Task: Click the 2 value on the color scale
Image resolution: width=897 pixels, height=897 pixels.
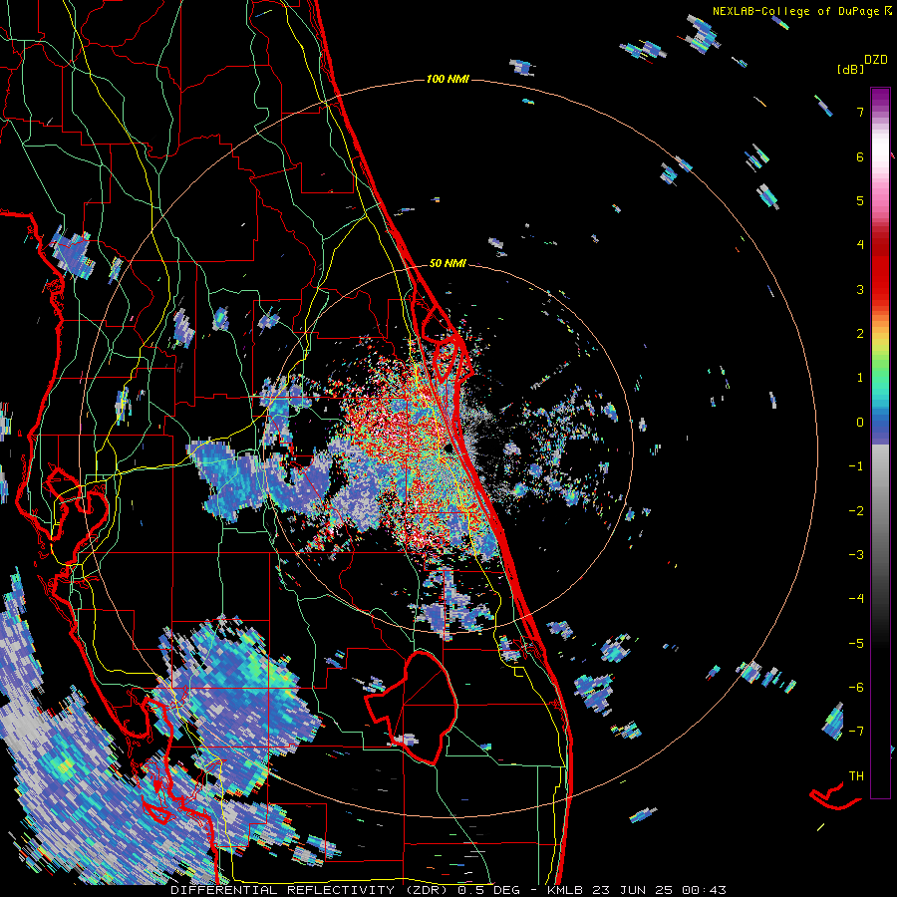Action: 860,334
